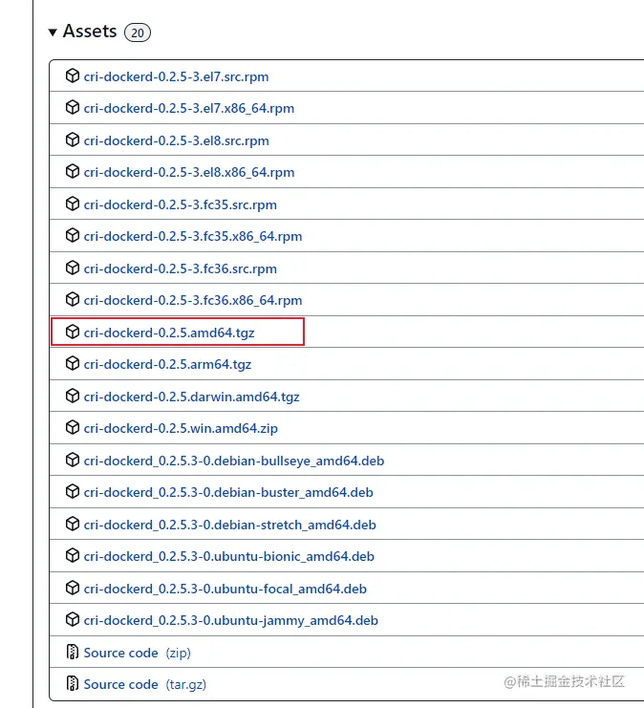Image resolution: width=644 pixels, height=708 pixels.
Task: Download Source code (zip)
Action: pyautogui.click(x=138, y=653)
